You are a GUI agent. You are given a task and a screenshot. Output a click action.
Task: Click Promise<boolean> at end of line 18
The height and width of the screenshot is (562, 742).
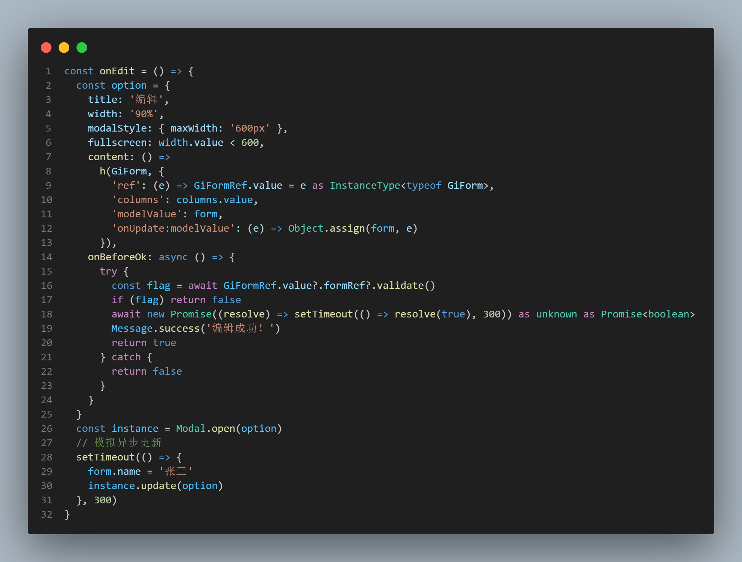point(648,314)
